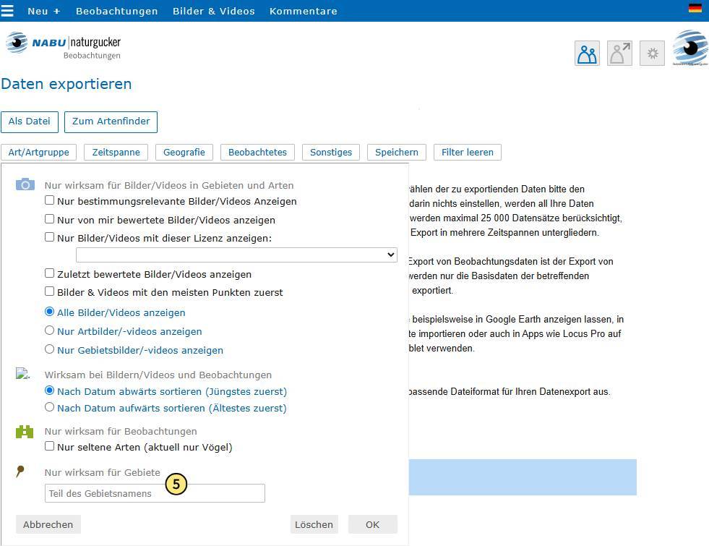This screenshot has height=546, width=709.
Task: Click the large eye logo top right
Action: coord(690,48)
